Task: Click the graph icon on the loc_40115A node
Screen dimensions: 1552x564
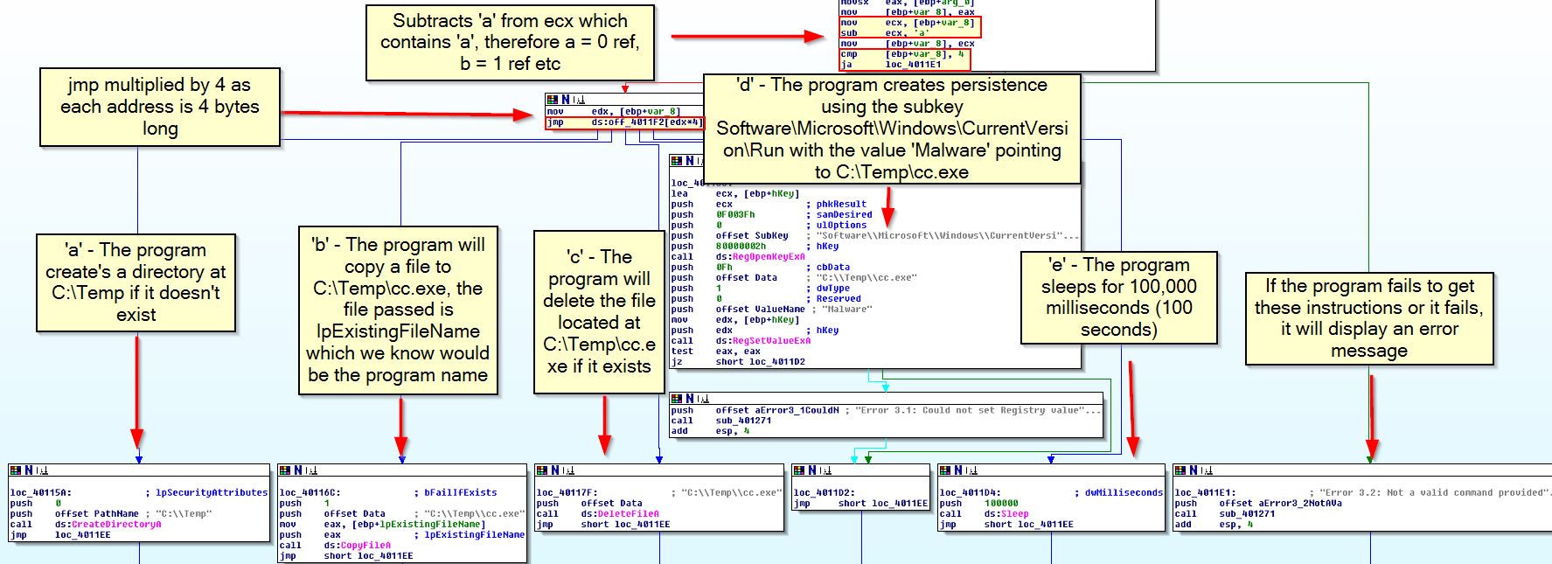Action: click(41, 470)
